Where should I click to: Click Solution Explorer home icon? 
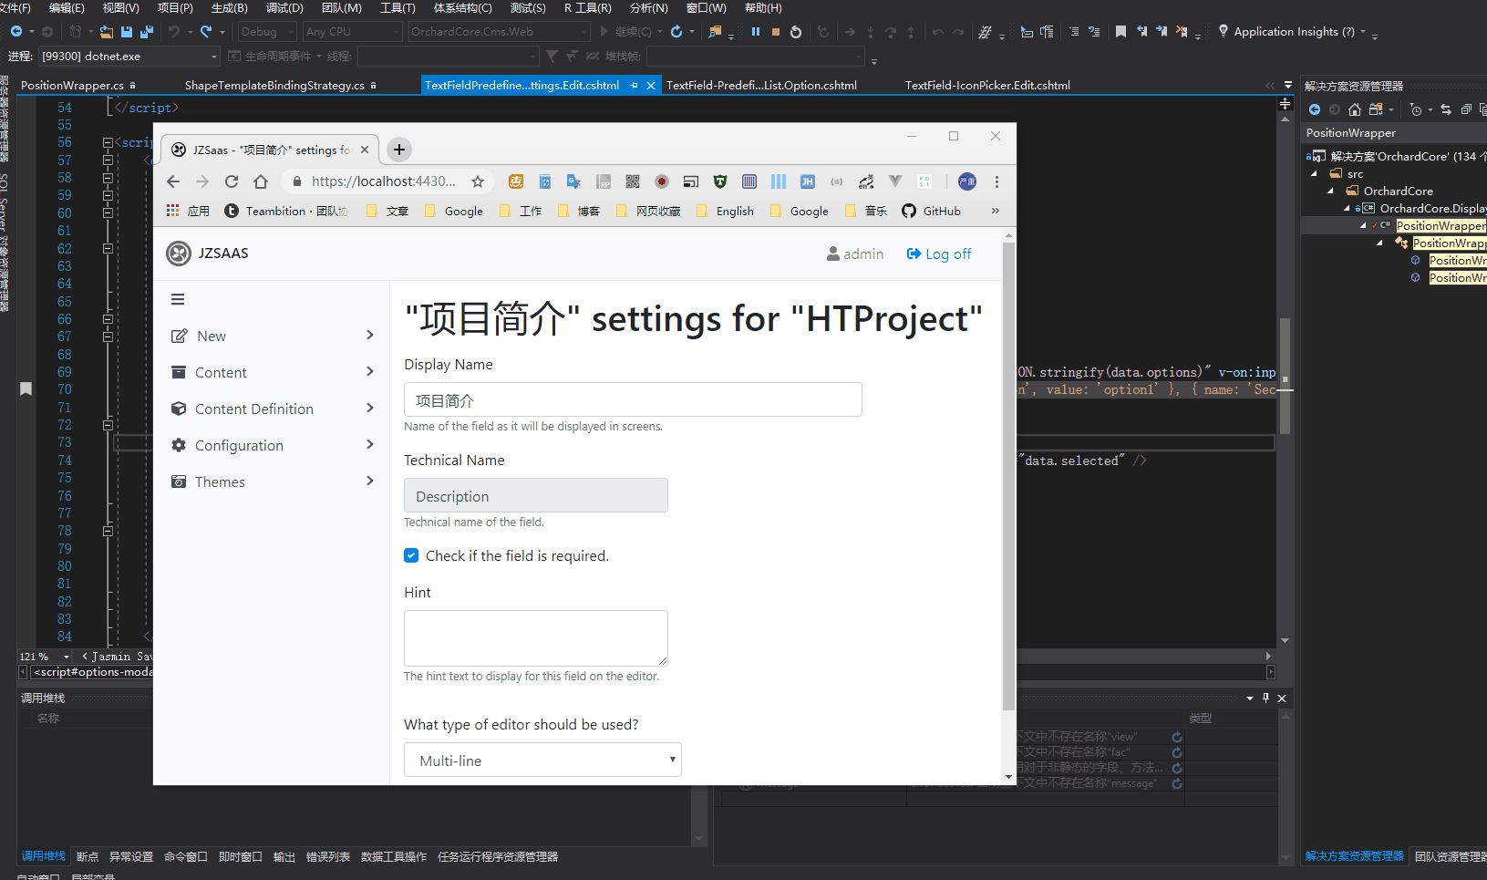click(1355, 109)
